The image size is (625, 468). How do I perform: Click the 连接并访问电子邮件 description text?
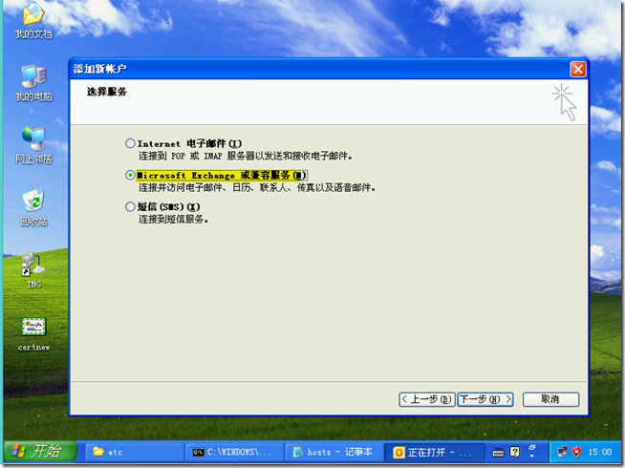pos(257,187)
